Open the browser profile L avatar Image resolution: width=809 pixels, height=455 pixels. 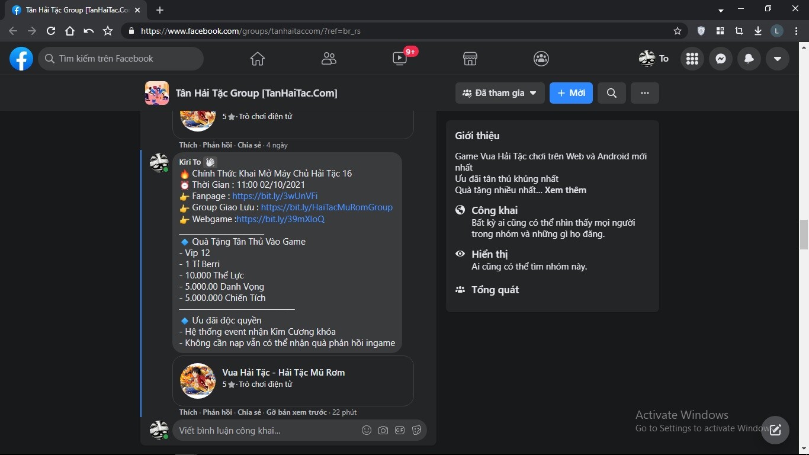pyautogui.click(x=777, y=31)
